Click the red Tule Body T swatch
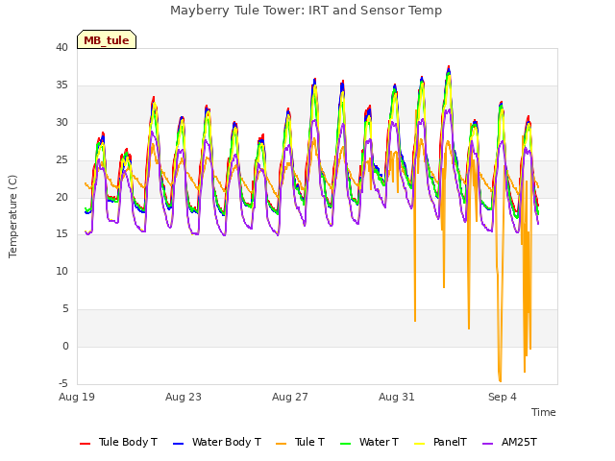 86,444
